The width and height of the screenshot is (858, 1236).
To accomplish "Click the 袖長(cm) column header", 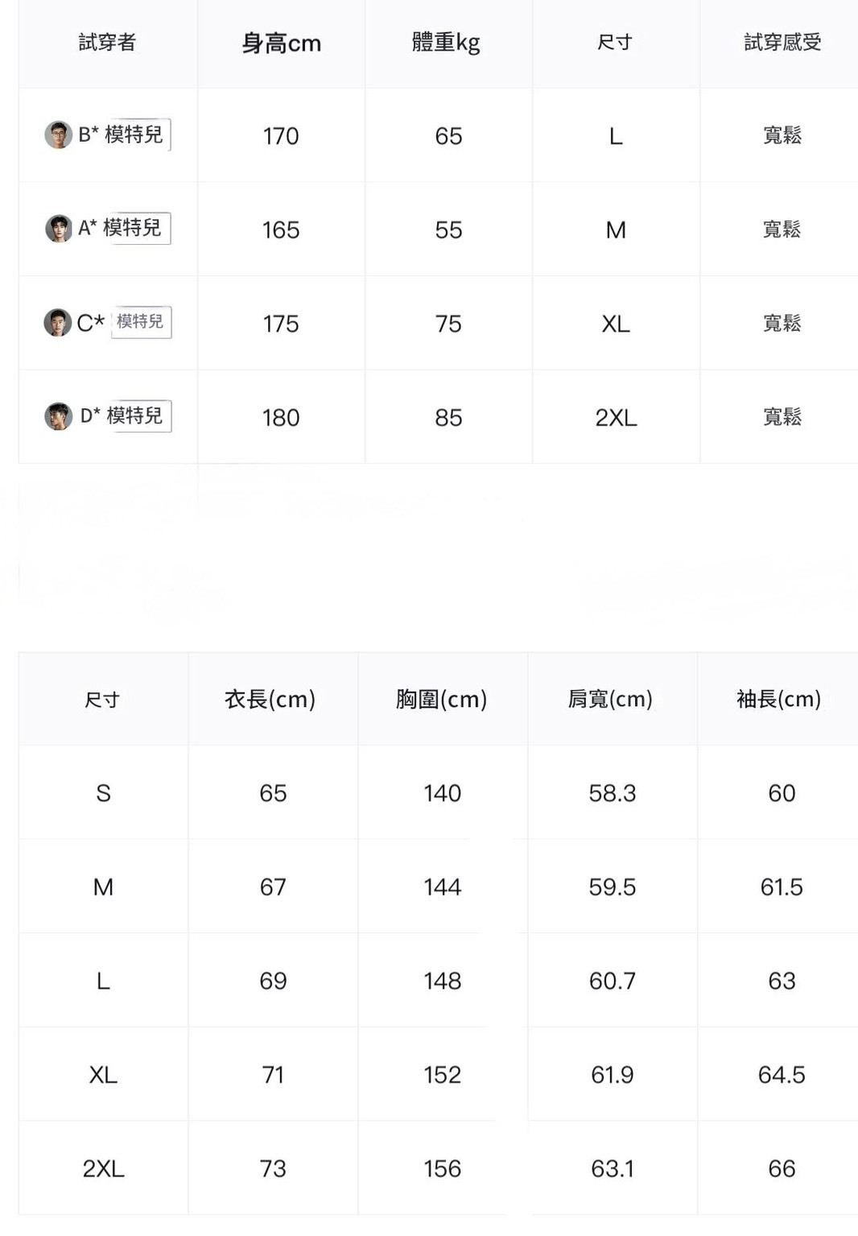I will click(779, 699).
